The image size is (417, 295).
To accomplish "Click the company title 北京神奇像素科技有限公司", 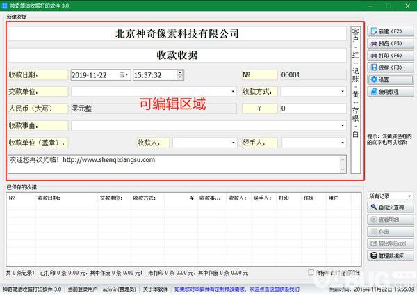I will click(x=177, y=33).
